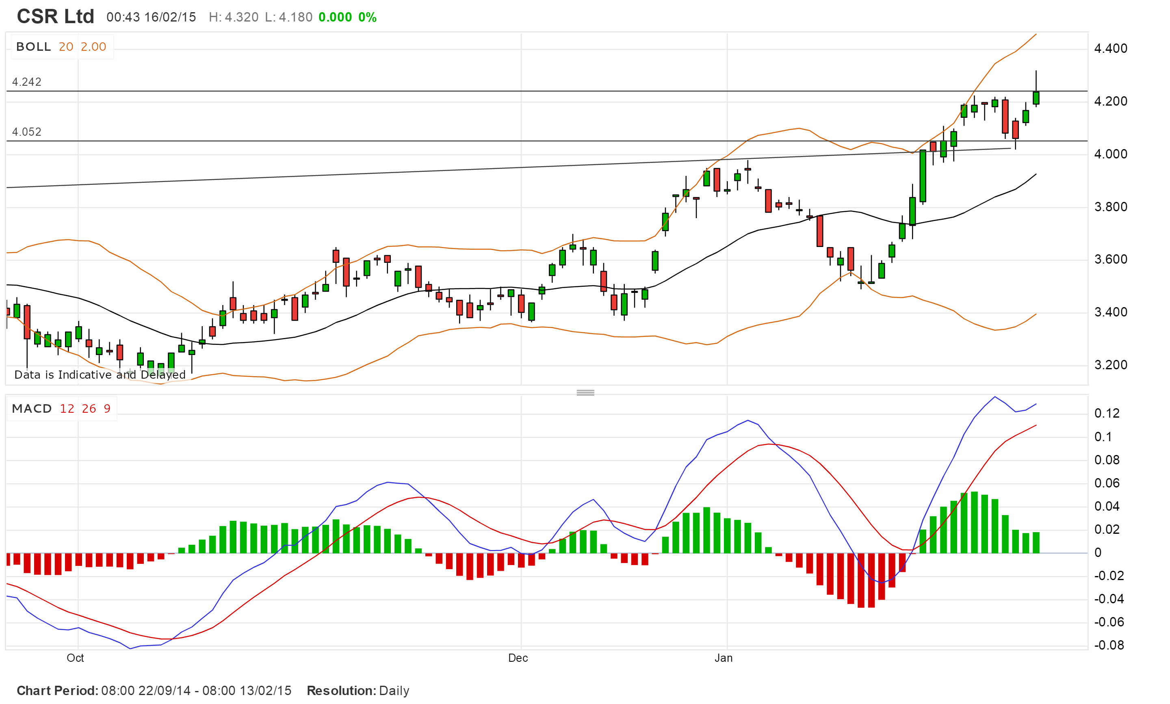Click the 3.200 price axis label
The image size is (1170, 704).
(x=1110, y=364)
